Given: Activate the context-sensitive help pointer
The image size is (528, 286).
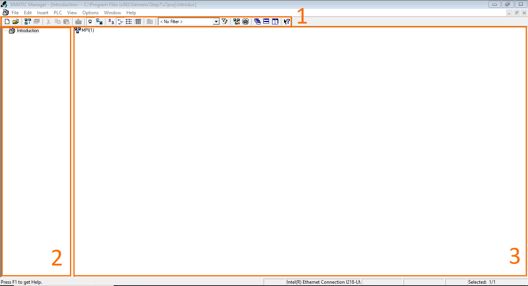Looking at the screenshot, I should pos(286,21).
